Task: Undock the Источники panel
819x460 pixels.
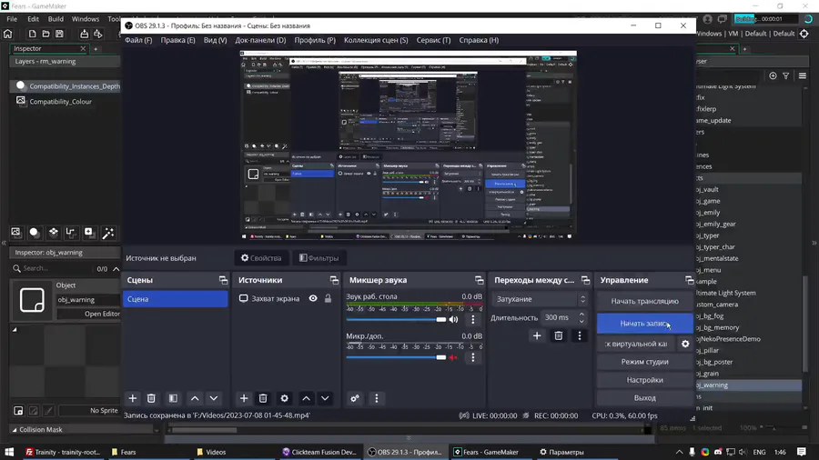Action: (x=334, y=280)
